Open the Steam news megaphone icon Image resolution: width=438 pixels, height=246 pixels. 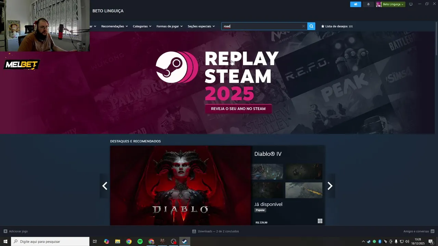pyautogui.click(x=356, y=4)
